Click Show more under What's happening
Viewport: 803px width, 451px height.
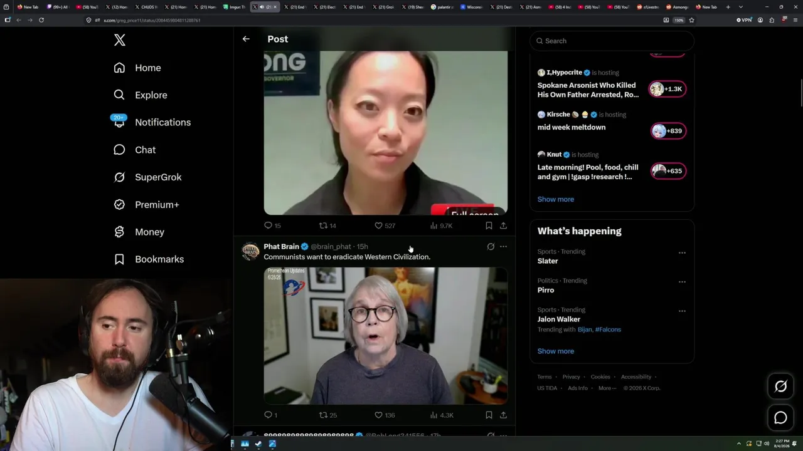556,351
